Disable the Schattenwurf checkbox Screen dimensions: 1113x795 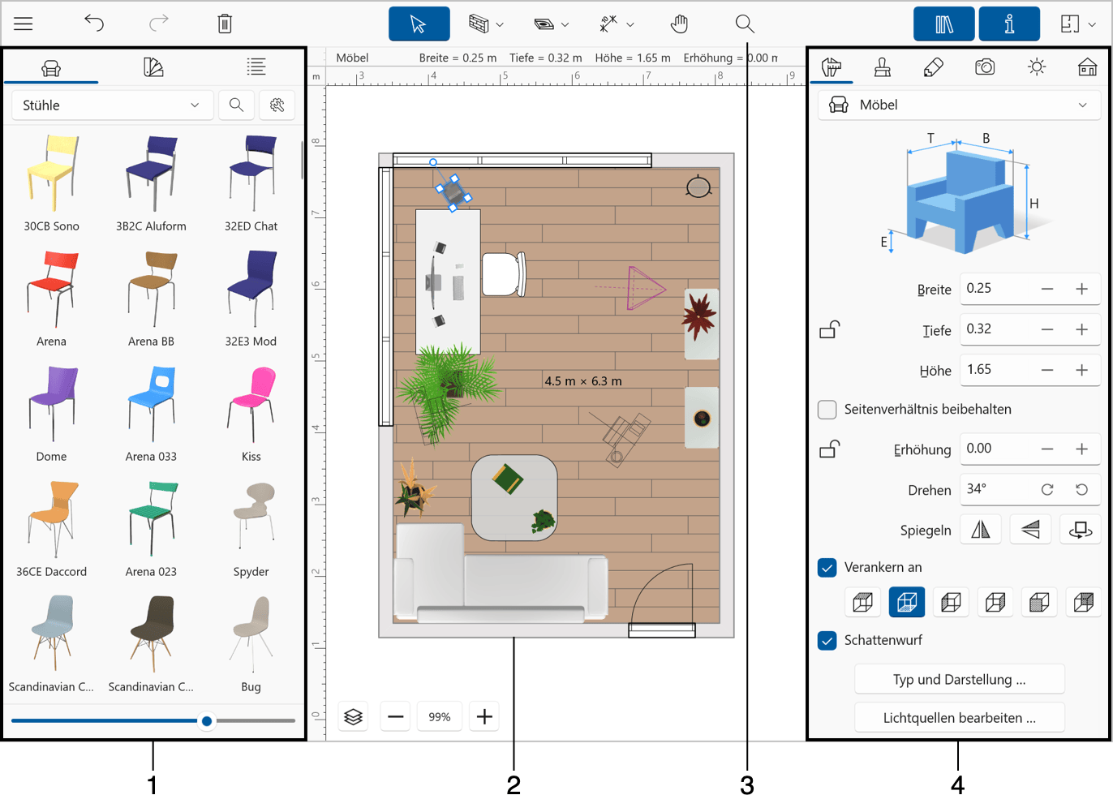tap(827, 640)
